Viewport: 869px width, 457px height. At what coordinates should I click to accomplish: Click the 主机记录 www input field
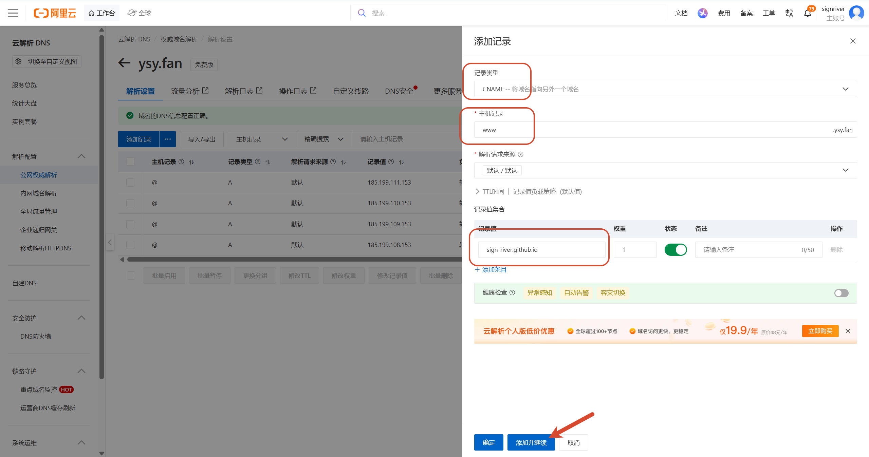[665, 130]
